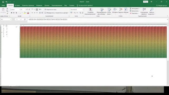169x95 pixels.
Task: Expand Найти и выделить menu
Action: tap(152, 11)
